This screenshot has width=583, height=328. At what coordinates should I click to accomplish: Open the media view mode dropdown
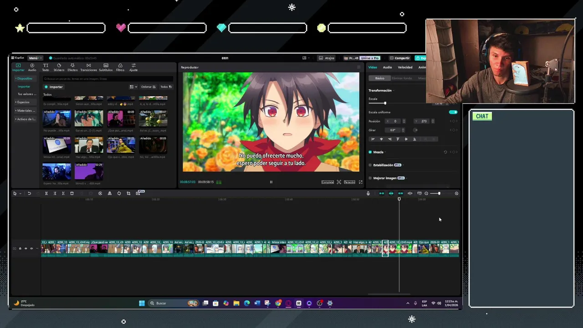(133, 87)
